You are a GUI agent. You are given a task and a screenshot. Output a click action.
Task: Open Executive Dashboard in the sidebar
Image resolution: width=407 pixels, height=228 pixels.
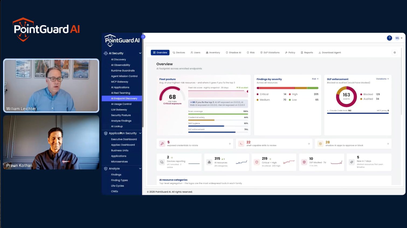point(124,139)
